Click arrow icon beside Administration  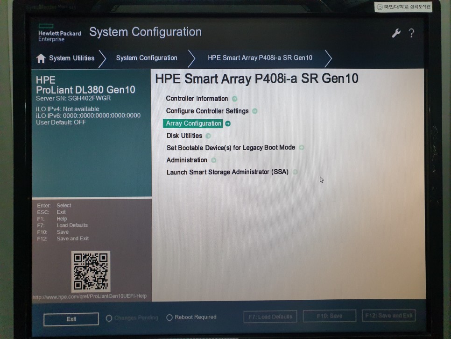click(213, 160)
